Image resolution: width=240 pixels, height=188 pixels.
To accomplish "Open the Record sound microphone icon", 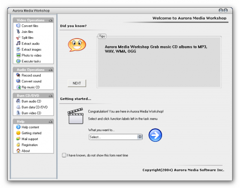I will [x=18, y=75].
